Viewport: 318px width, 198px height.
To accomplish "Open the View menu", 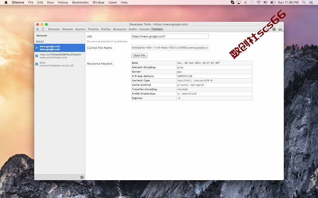I will (x=50, y=2).
